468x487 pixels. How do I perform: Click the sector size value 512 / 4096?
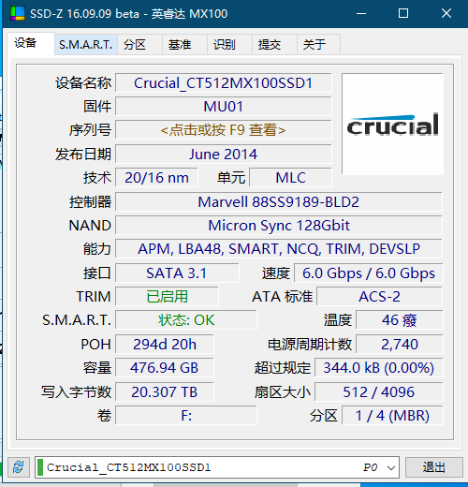tap(378, 391)
